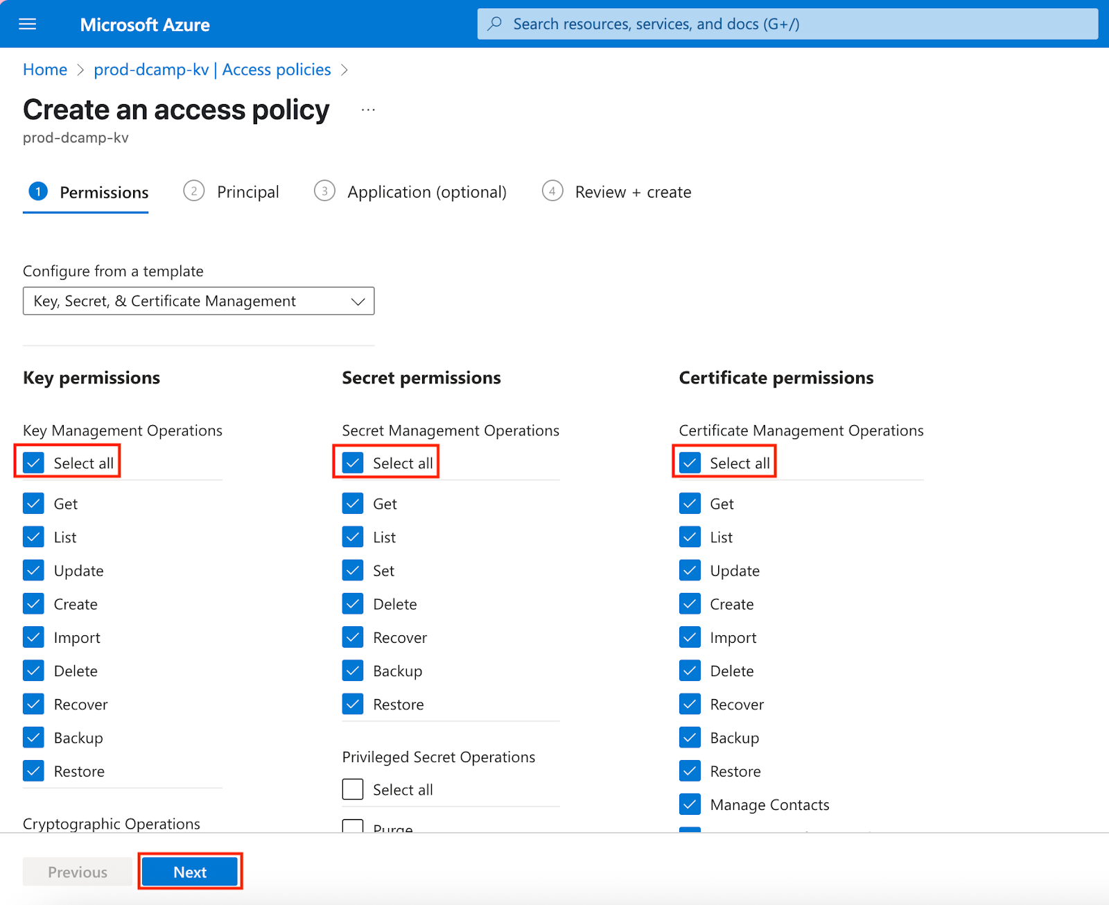Viewport: 1109px width, 905px height.
Task: Uncheck Select all under Key Management Operations
Action: click(33, 462)
